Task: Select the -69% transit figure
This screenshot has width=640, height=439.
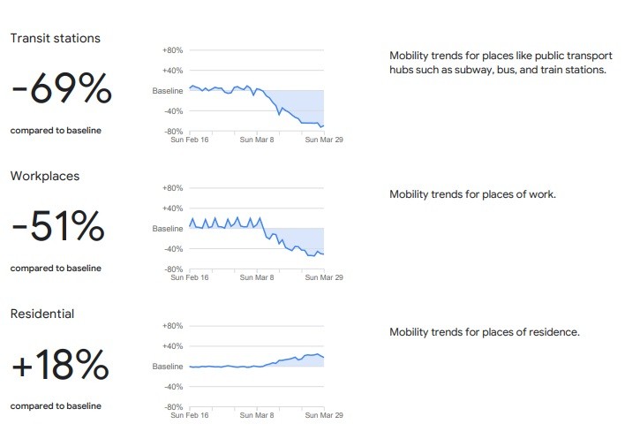Action: coord(62,89)
